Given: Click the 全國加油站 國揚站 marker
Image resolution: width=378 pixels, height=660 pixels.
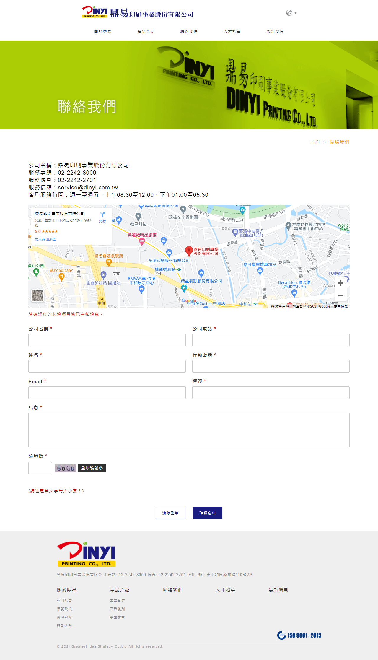Looking at the screenshot, I should 103,275.
